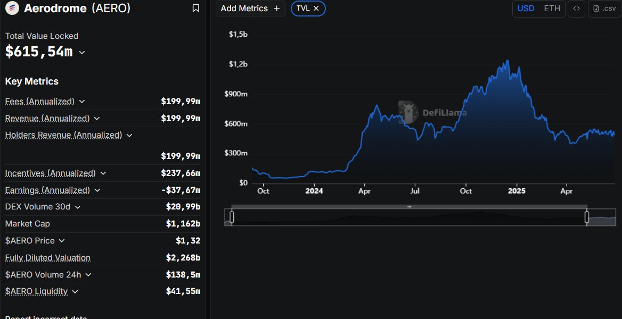Click the $1,5b y-axis label
This screenshot has height=319, width=622.
(238, 35)
